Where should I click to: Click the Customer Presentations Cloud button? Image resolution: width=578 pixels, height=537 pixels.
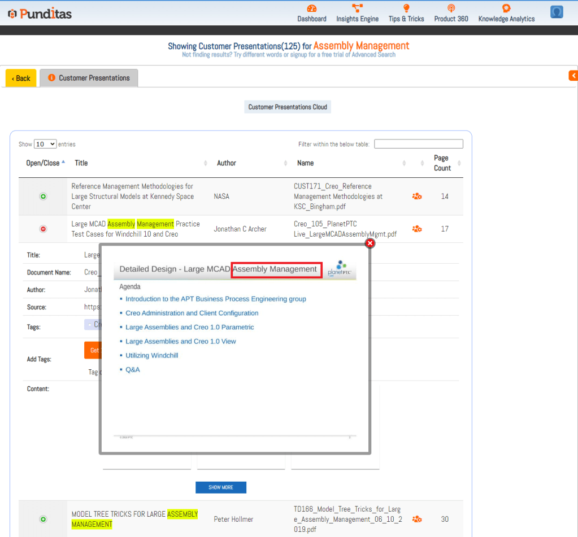(x=288, y=107)
